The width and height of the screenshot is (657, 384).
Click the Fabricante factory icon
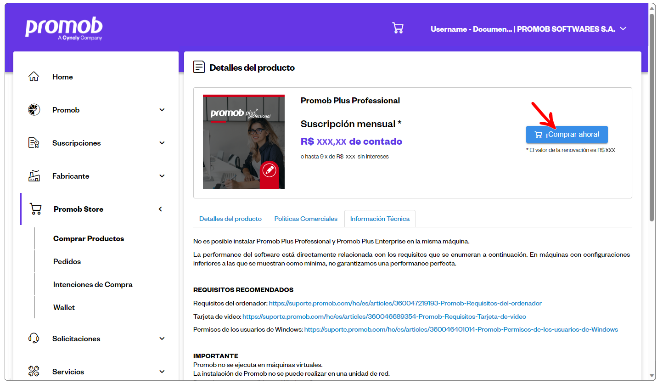[x=34, y=176]
